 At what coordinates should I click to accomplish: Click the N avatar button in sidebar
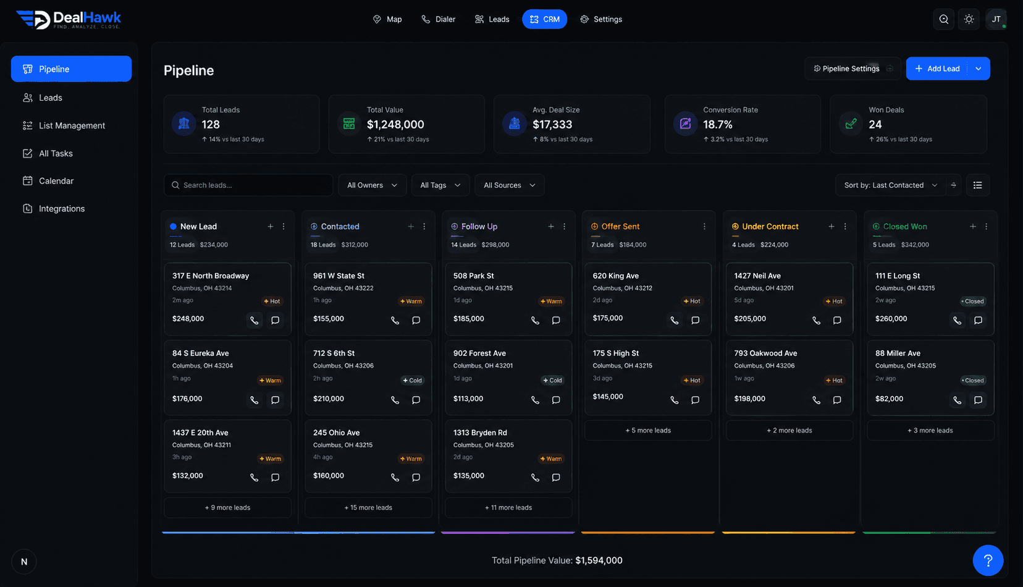pos(24,562)
